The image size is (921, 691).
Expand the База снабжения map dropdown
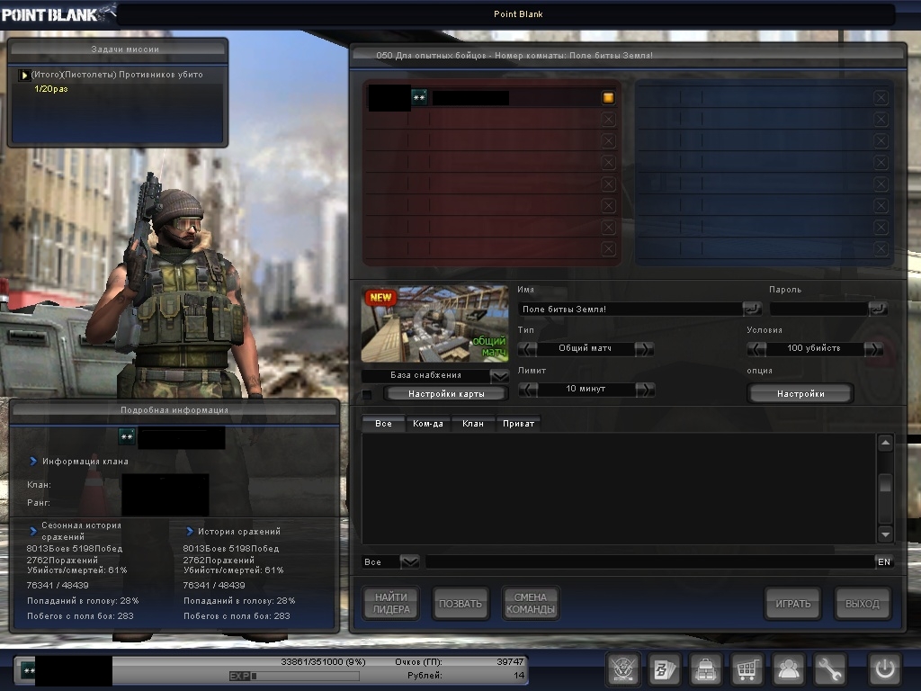(499, 375)
